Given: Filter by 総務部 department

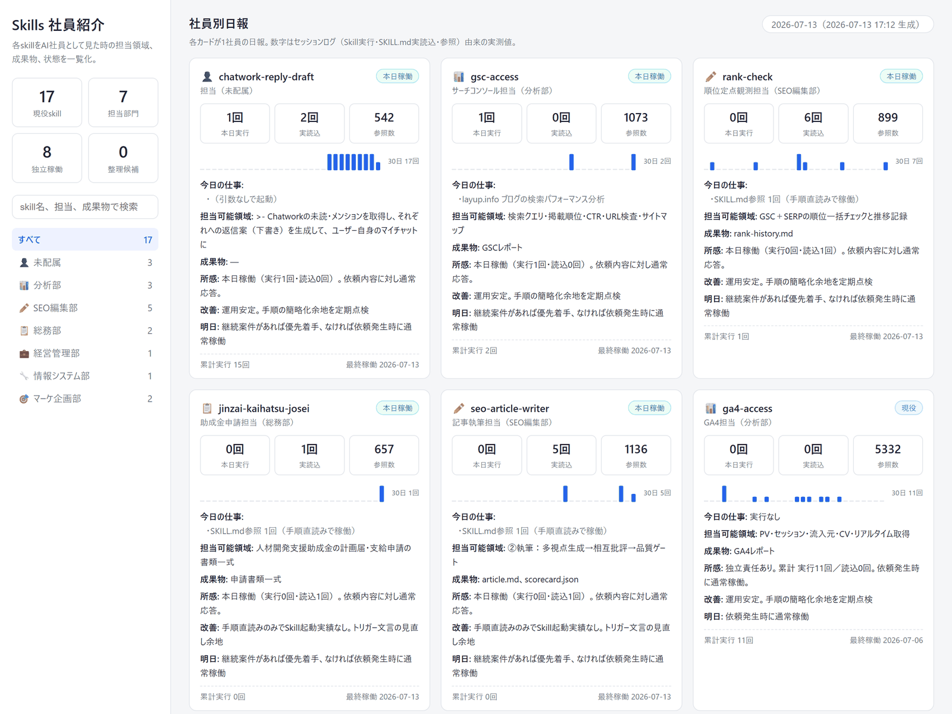Looking at the screenshot, I should click(85, 330).
